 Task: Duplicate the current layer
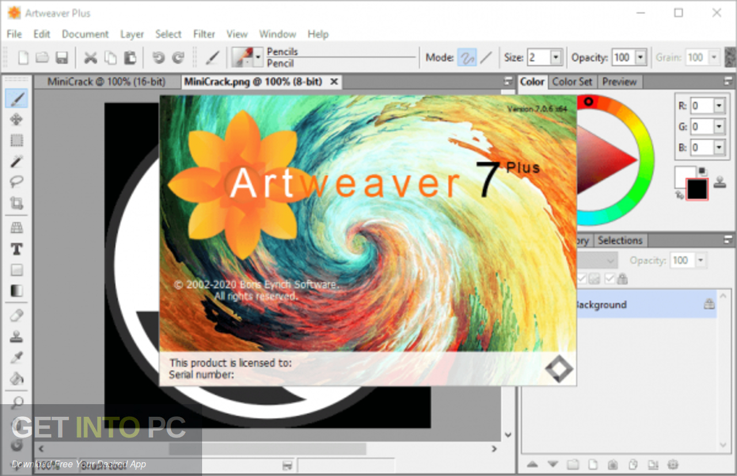click(633, 464)
